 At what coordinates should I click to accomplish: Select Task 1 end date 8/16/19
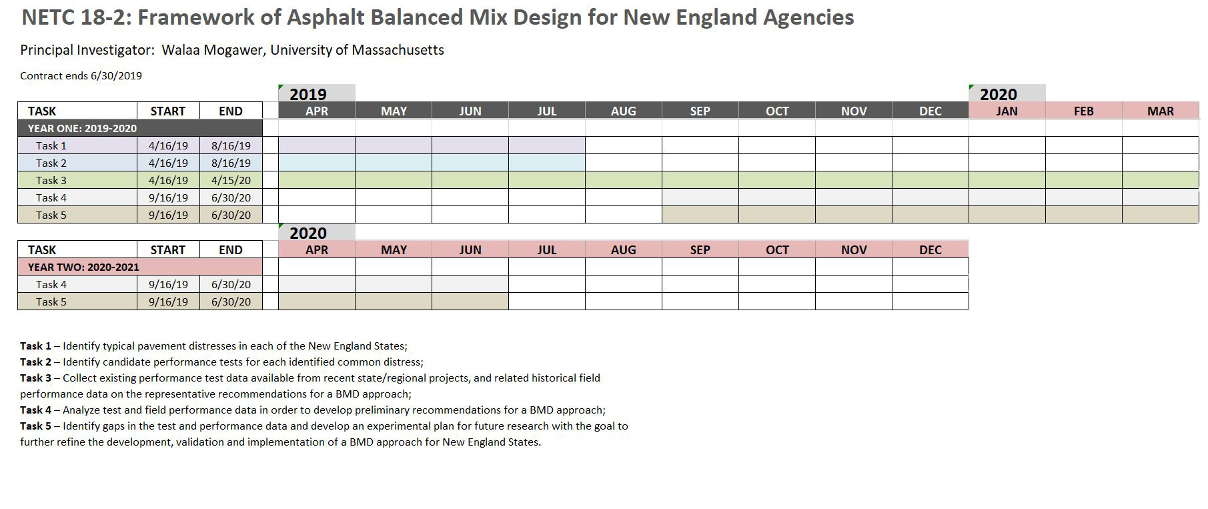coord(231,145)
